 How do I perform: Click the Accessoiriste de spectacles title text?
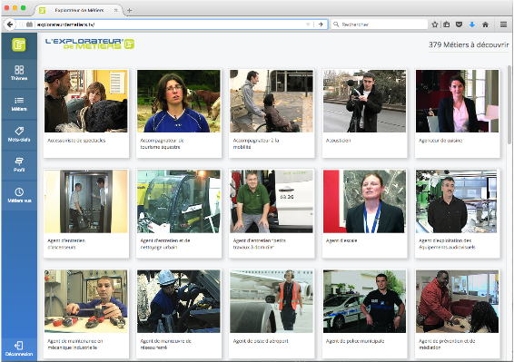pyautogui.click(x=76, y=141)
